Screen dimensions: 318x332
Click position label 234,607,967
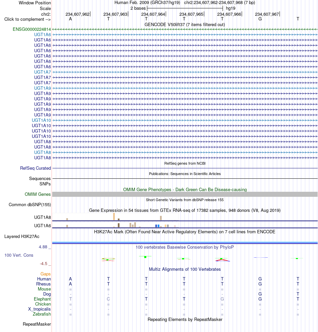tap(267, 14)
